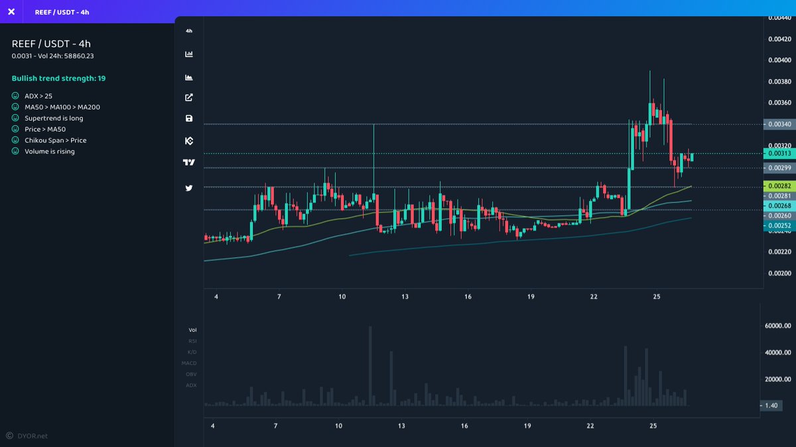Open KuCoin exchange icon
The width and height of the screenshot is (796, 447).
189,140
